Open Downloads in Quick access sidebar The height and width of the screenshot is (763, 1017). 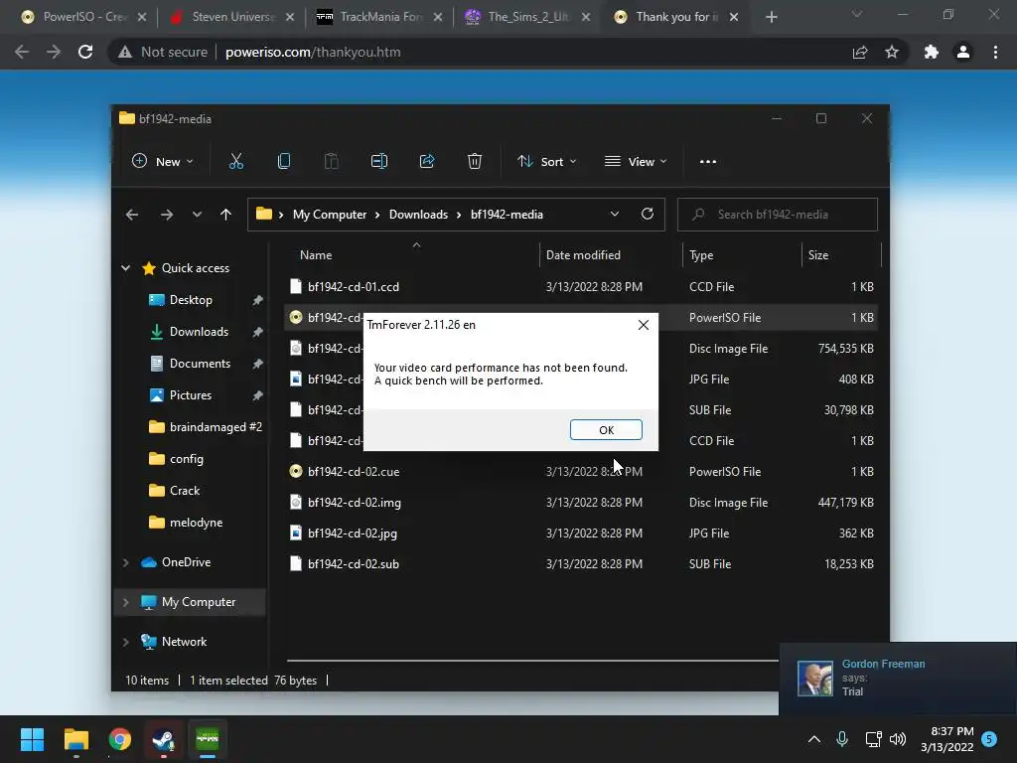tap(199, 332)
